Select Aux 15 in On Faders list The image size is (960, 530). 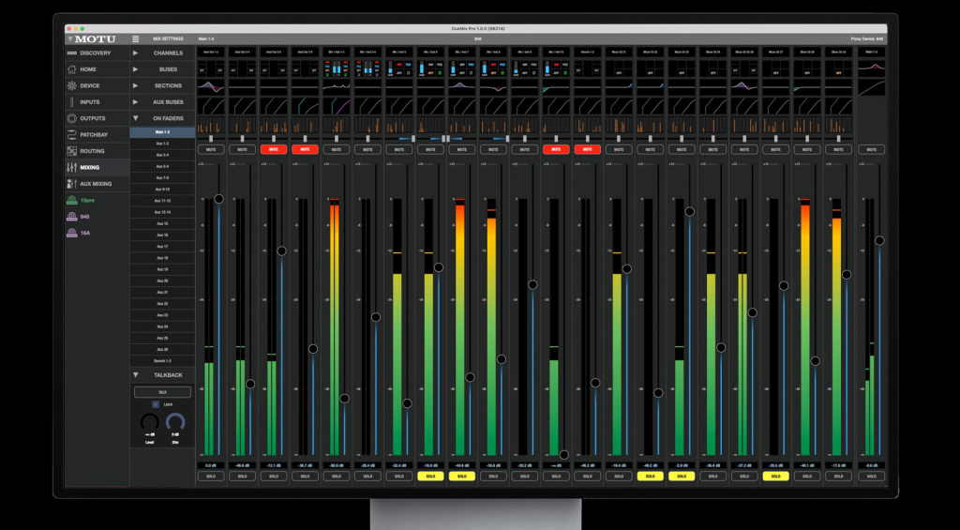coord(162,223)
